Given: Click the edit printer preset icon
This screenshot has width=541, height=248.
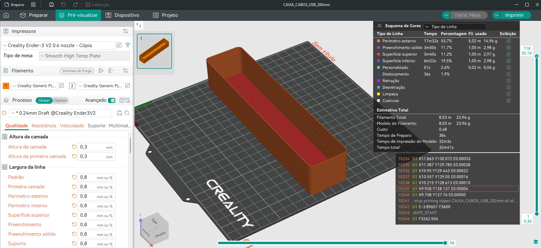Looking at the screenshot, I should click(x=119, y=45).
